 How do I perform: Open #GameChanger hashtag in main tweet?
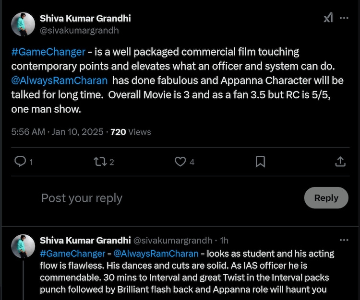(x=48, y=52)
